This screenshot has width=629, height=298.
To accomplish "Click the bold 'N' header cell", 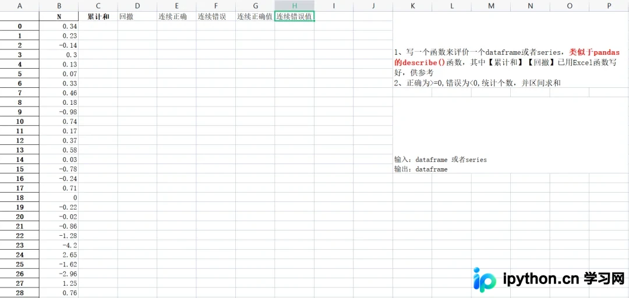I will point(59,16).
